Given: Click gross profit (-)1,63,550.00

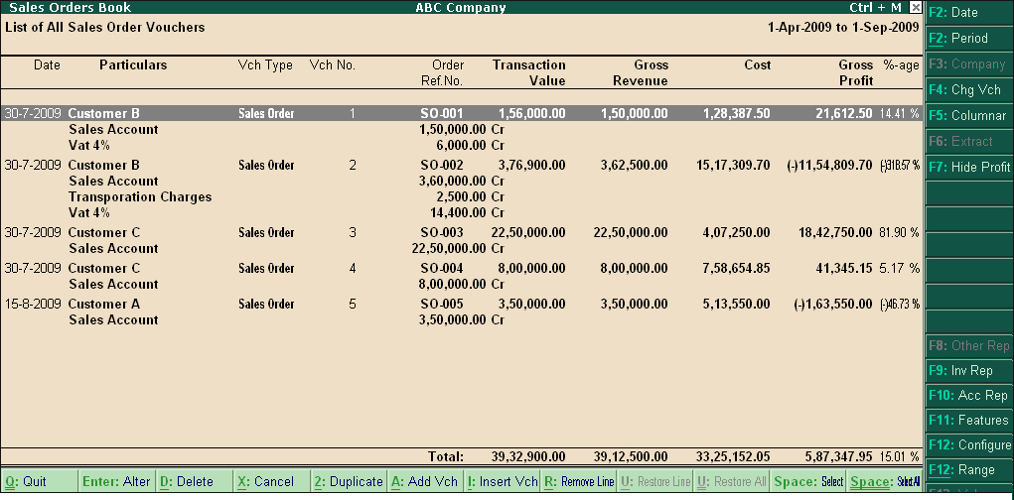Looking at the screenshot, I should [x=833, y=304].
